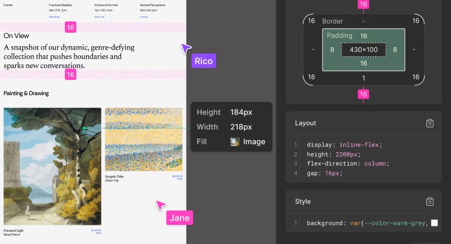This screenshot has width=451, height=244.
Task: Click the right padding value 8
Action: 395,50
